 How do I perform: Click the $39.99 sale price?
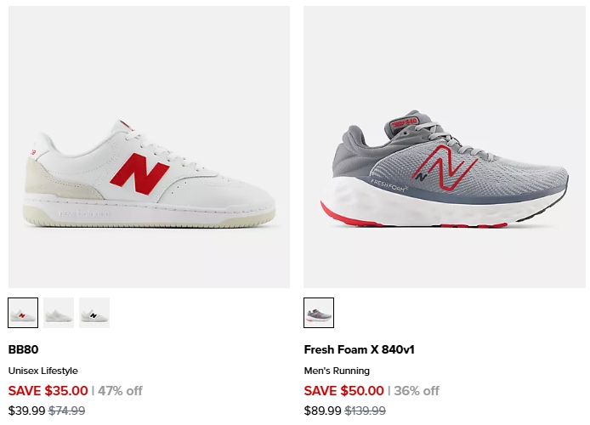(x=26, y=411)
